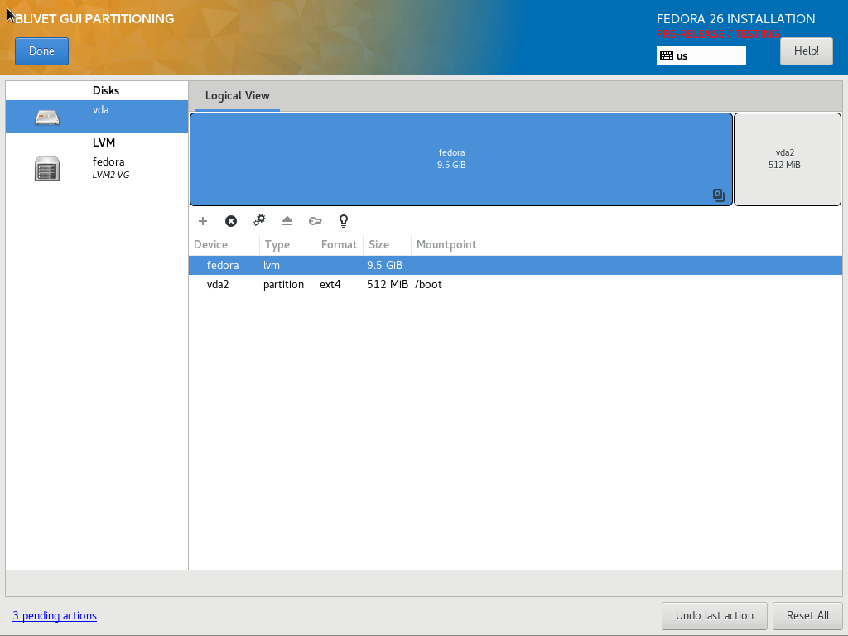
Task: Click the decrypt key icon
Action: pos(316,220)
